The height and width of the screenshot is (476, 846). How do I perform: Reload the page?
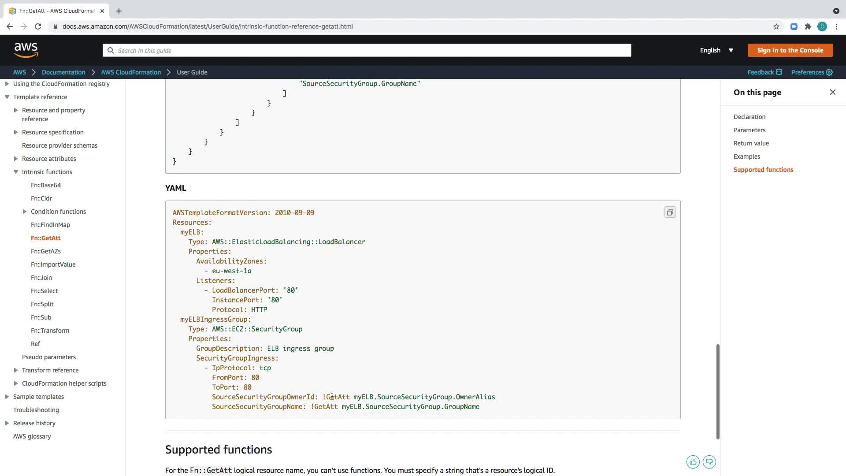[x=38, y=26]
